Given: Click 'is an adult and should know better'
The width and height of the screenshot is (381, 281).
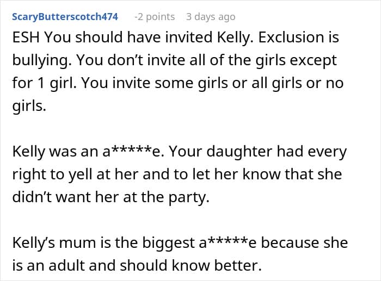Looking at the screenshot, I should click(x=137, y=265).
